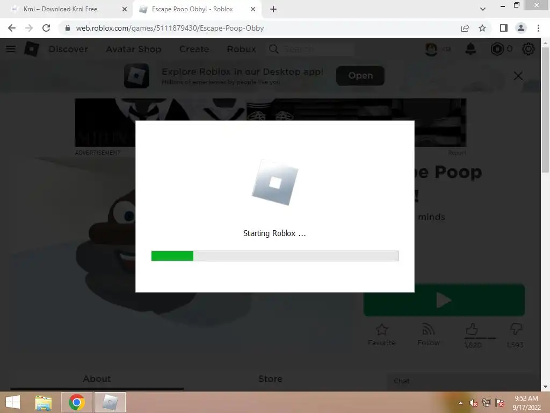The width and height of the screenshot is (550, 413).
Task: Open Action Center flag icon
Action: [500, 403]
